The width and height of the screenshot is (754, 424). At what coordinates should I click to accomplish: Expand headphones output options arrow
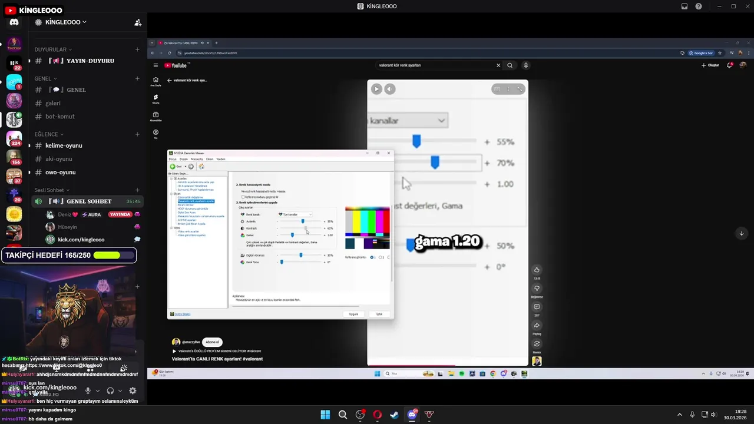pyautogui.click(x=120, y=390)
